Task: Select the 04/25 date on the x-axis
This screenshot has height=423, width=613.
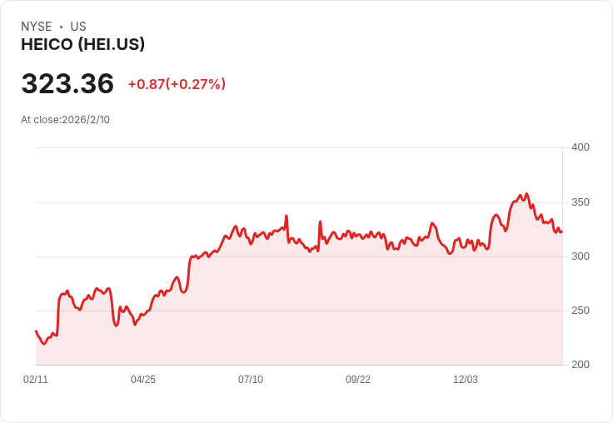Action: (x=143, y=380)
